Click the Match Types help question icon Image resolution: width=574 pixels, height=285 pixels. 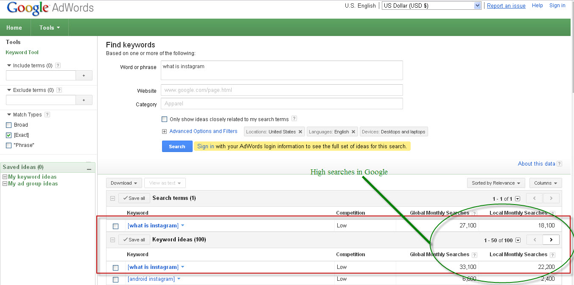click(47, 115)
